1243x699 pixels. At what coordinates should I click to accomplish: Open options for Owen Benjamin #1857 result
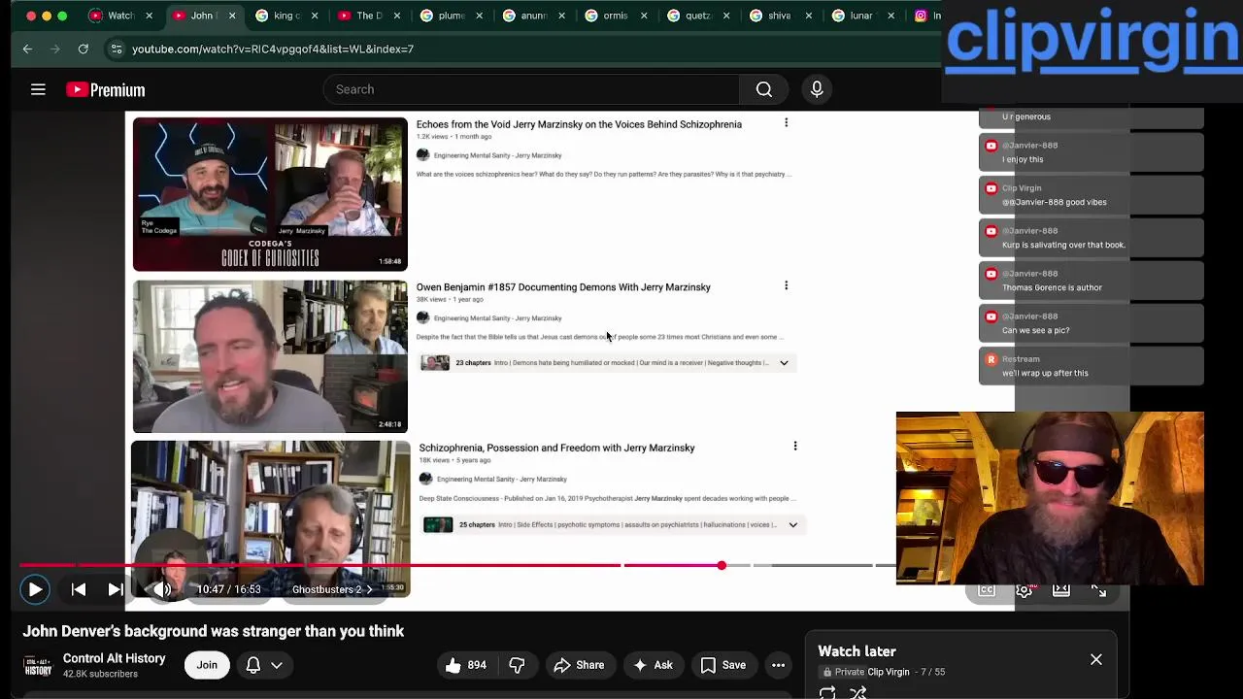point(786,285)
